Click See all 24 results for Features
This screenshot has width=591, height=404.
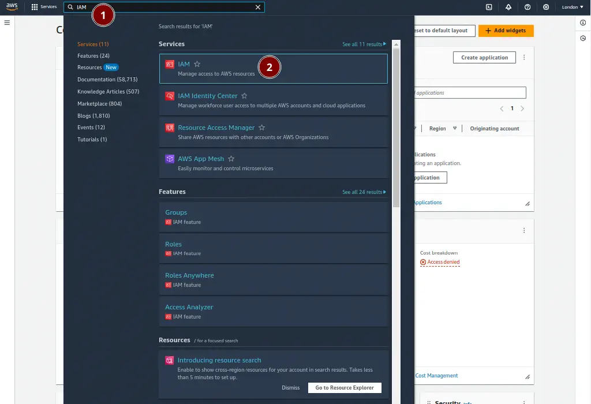tap(364, 192)
